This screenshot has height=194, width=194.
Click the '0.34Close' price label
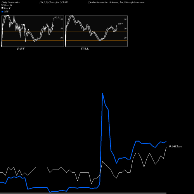[175, 146]
